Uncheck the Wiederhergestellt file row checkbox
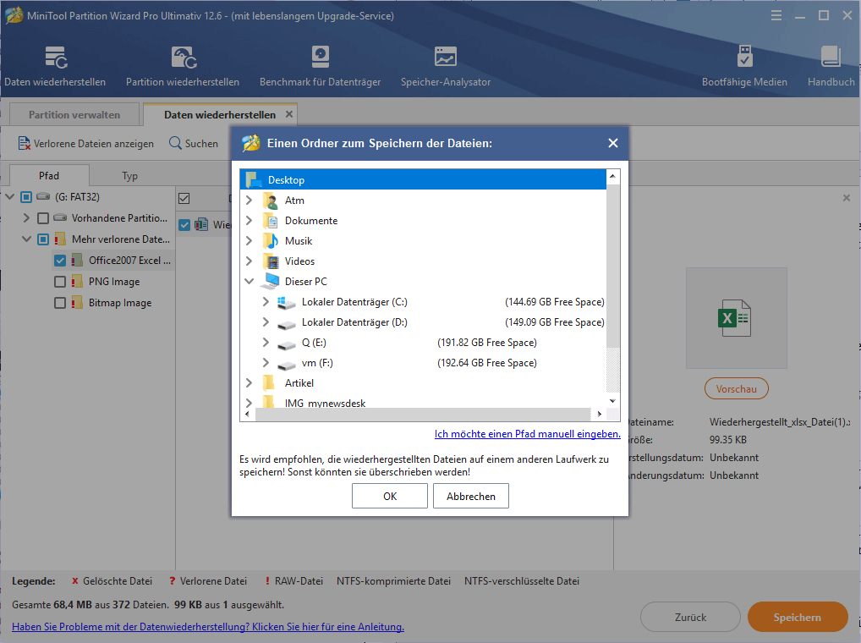 184,224
